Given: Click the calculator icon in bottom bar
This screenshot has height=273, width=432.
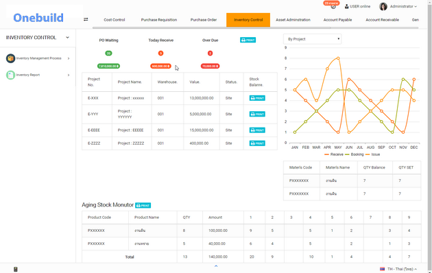Looking at the screenshot, I should (x=15, y=269).
